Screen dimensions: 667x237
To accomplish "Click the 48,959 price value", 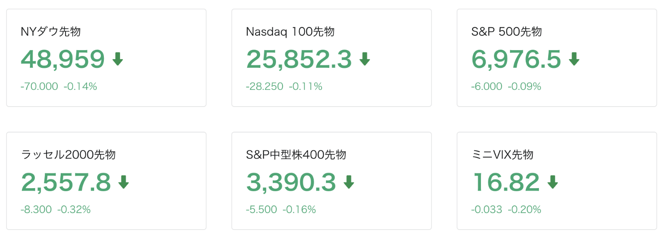I will pos(63,59).
